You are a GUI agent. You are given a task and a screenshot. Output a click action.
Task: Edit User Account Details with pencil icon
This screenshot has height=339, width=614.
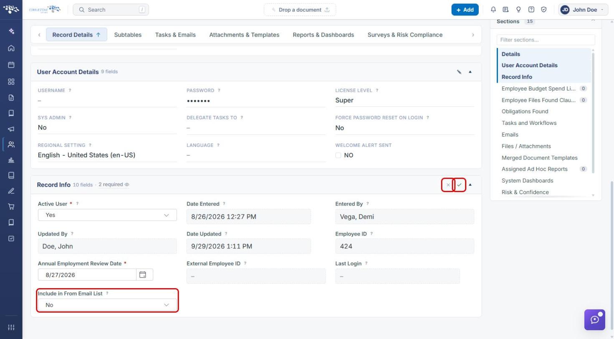tap(459, 72)
